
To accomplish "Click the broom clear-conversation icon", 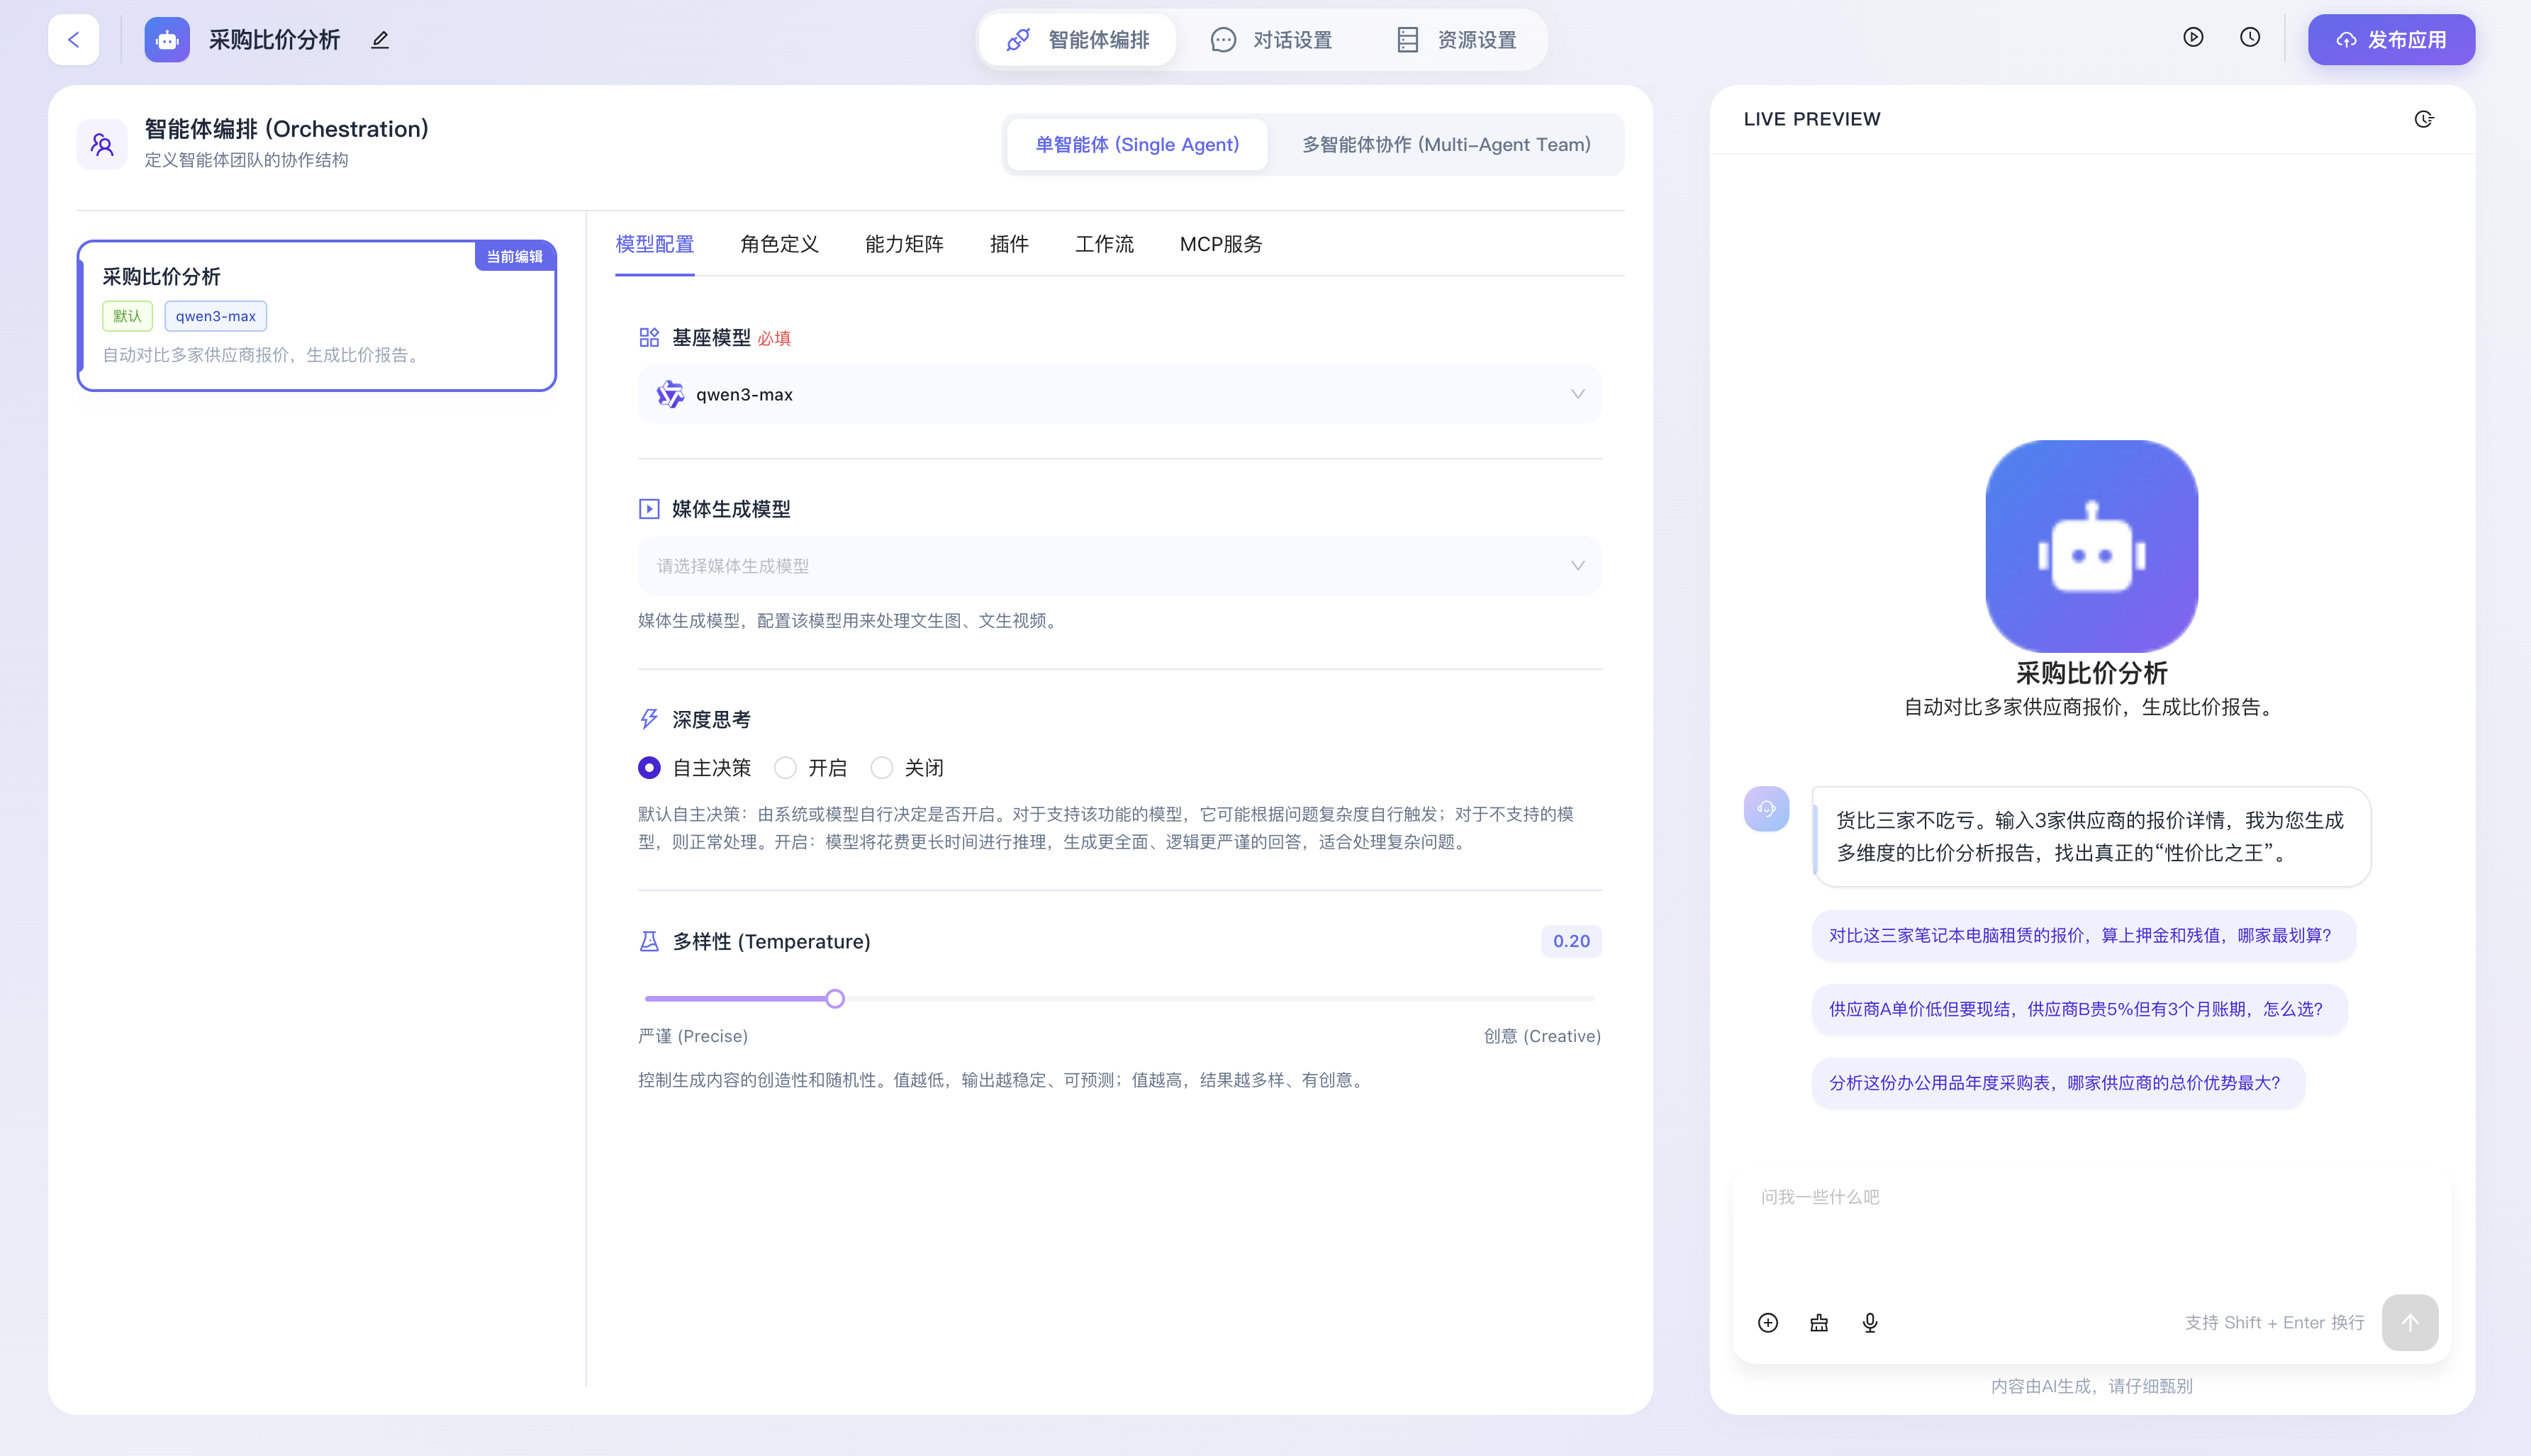I will point(1819,1323).
